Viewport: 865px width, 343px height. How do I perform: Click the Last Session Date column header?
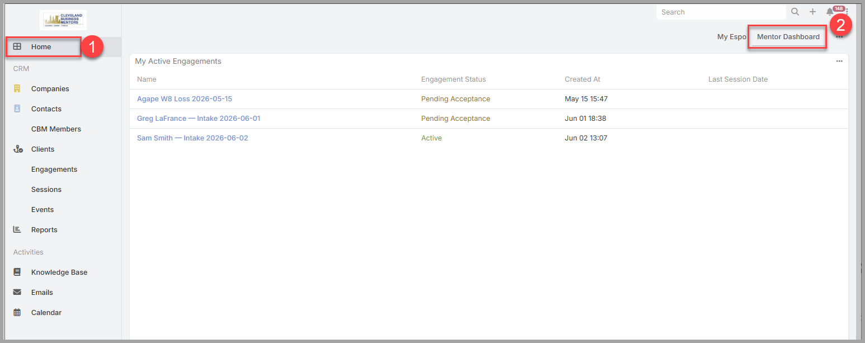tap(738, 79)
